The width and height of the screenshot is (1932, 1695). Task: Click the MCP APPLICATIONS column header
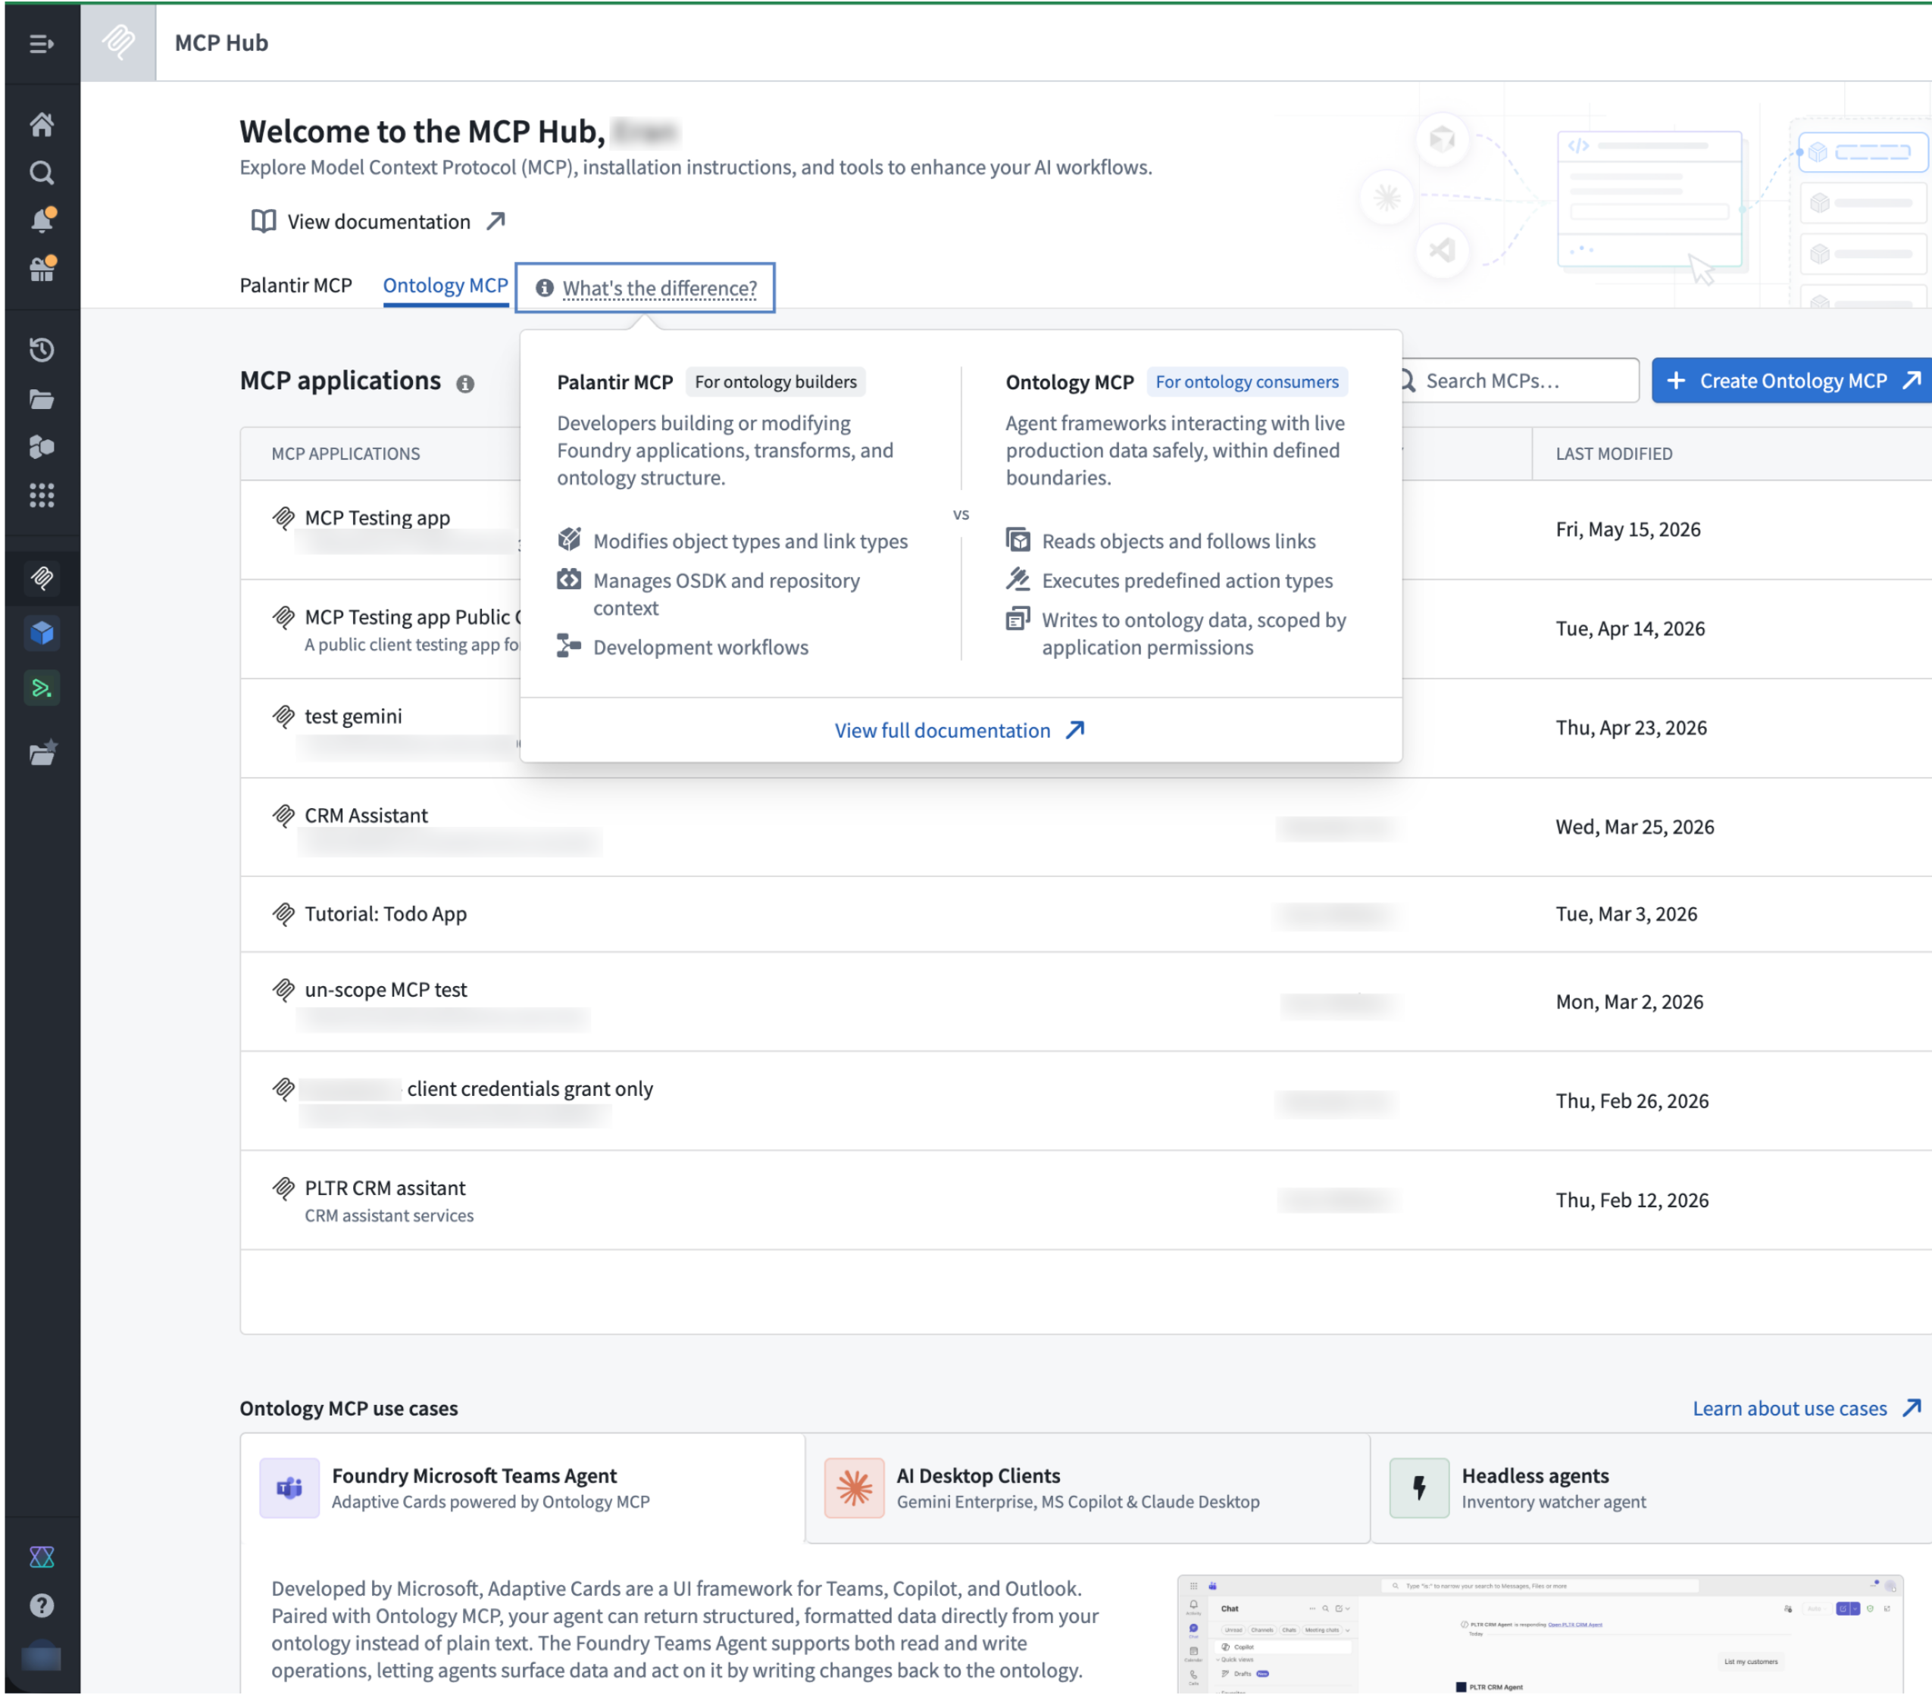tap(346, 454)
